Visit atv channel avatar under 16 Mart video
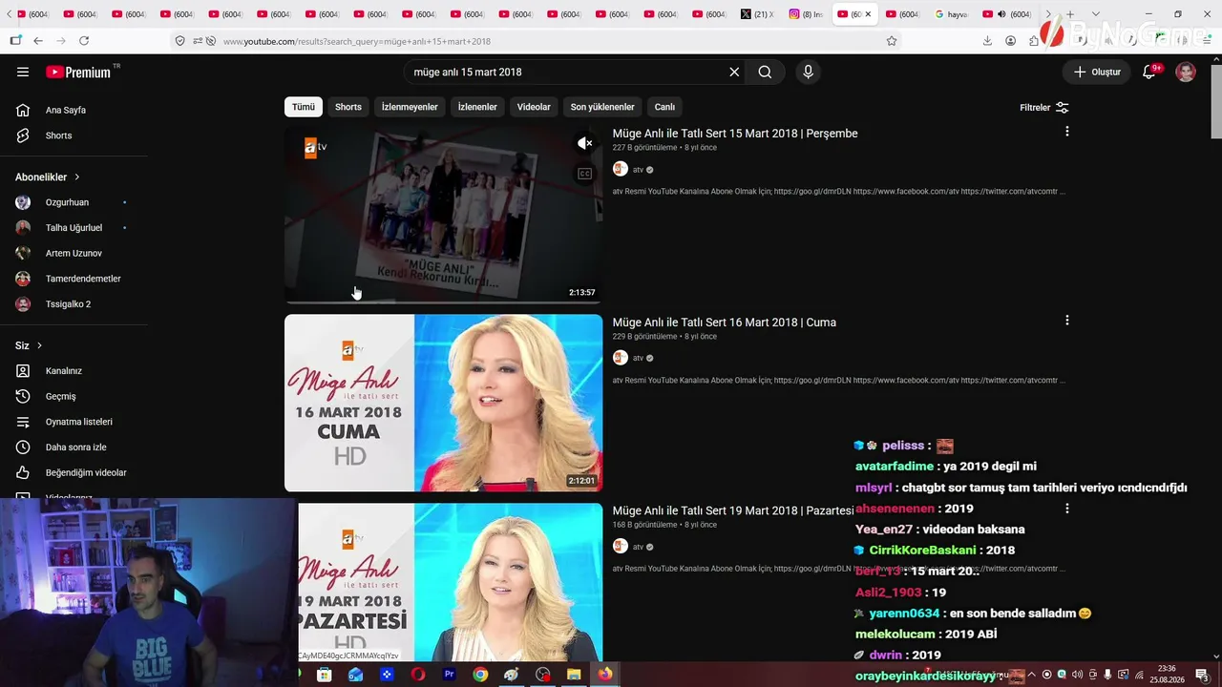This screenshot has height=687, width=1222. (621, 358)
